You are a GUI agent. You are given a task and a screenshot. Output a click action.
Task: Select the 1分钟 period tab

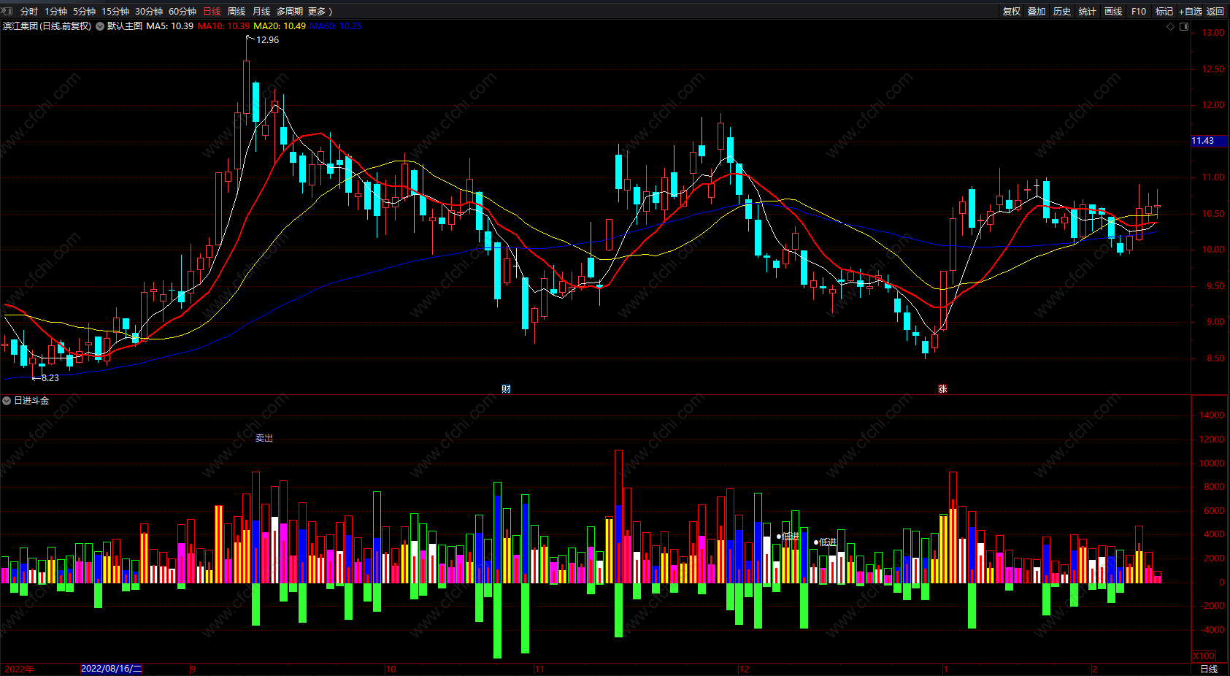(x=55, y=11)
